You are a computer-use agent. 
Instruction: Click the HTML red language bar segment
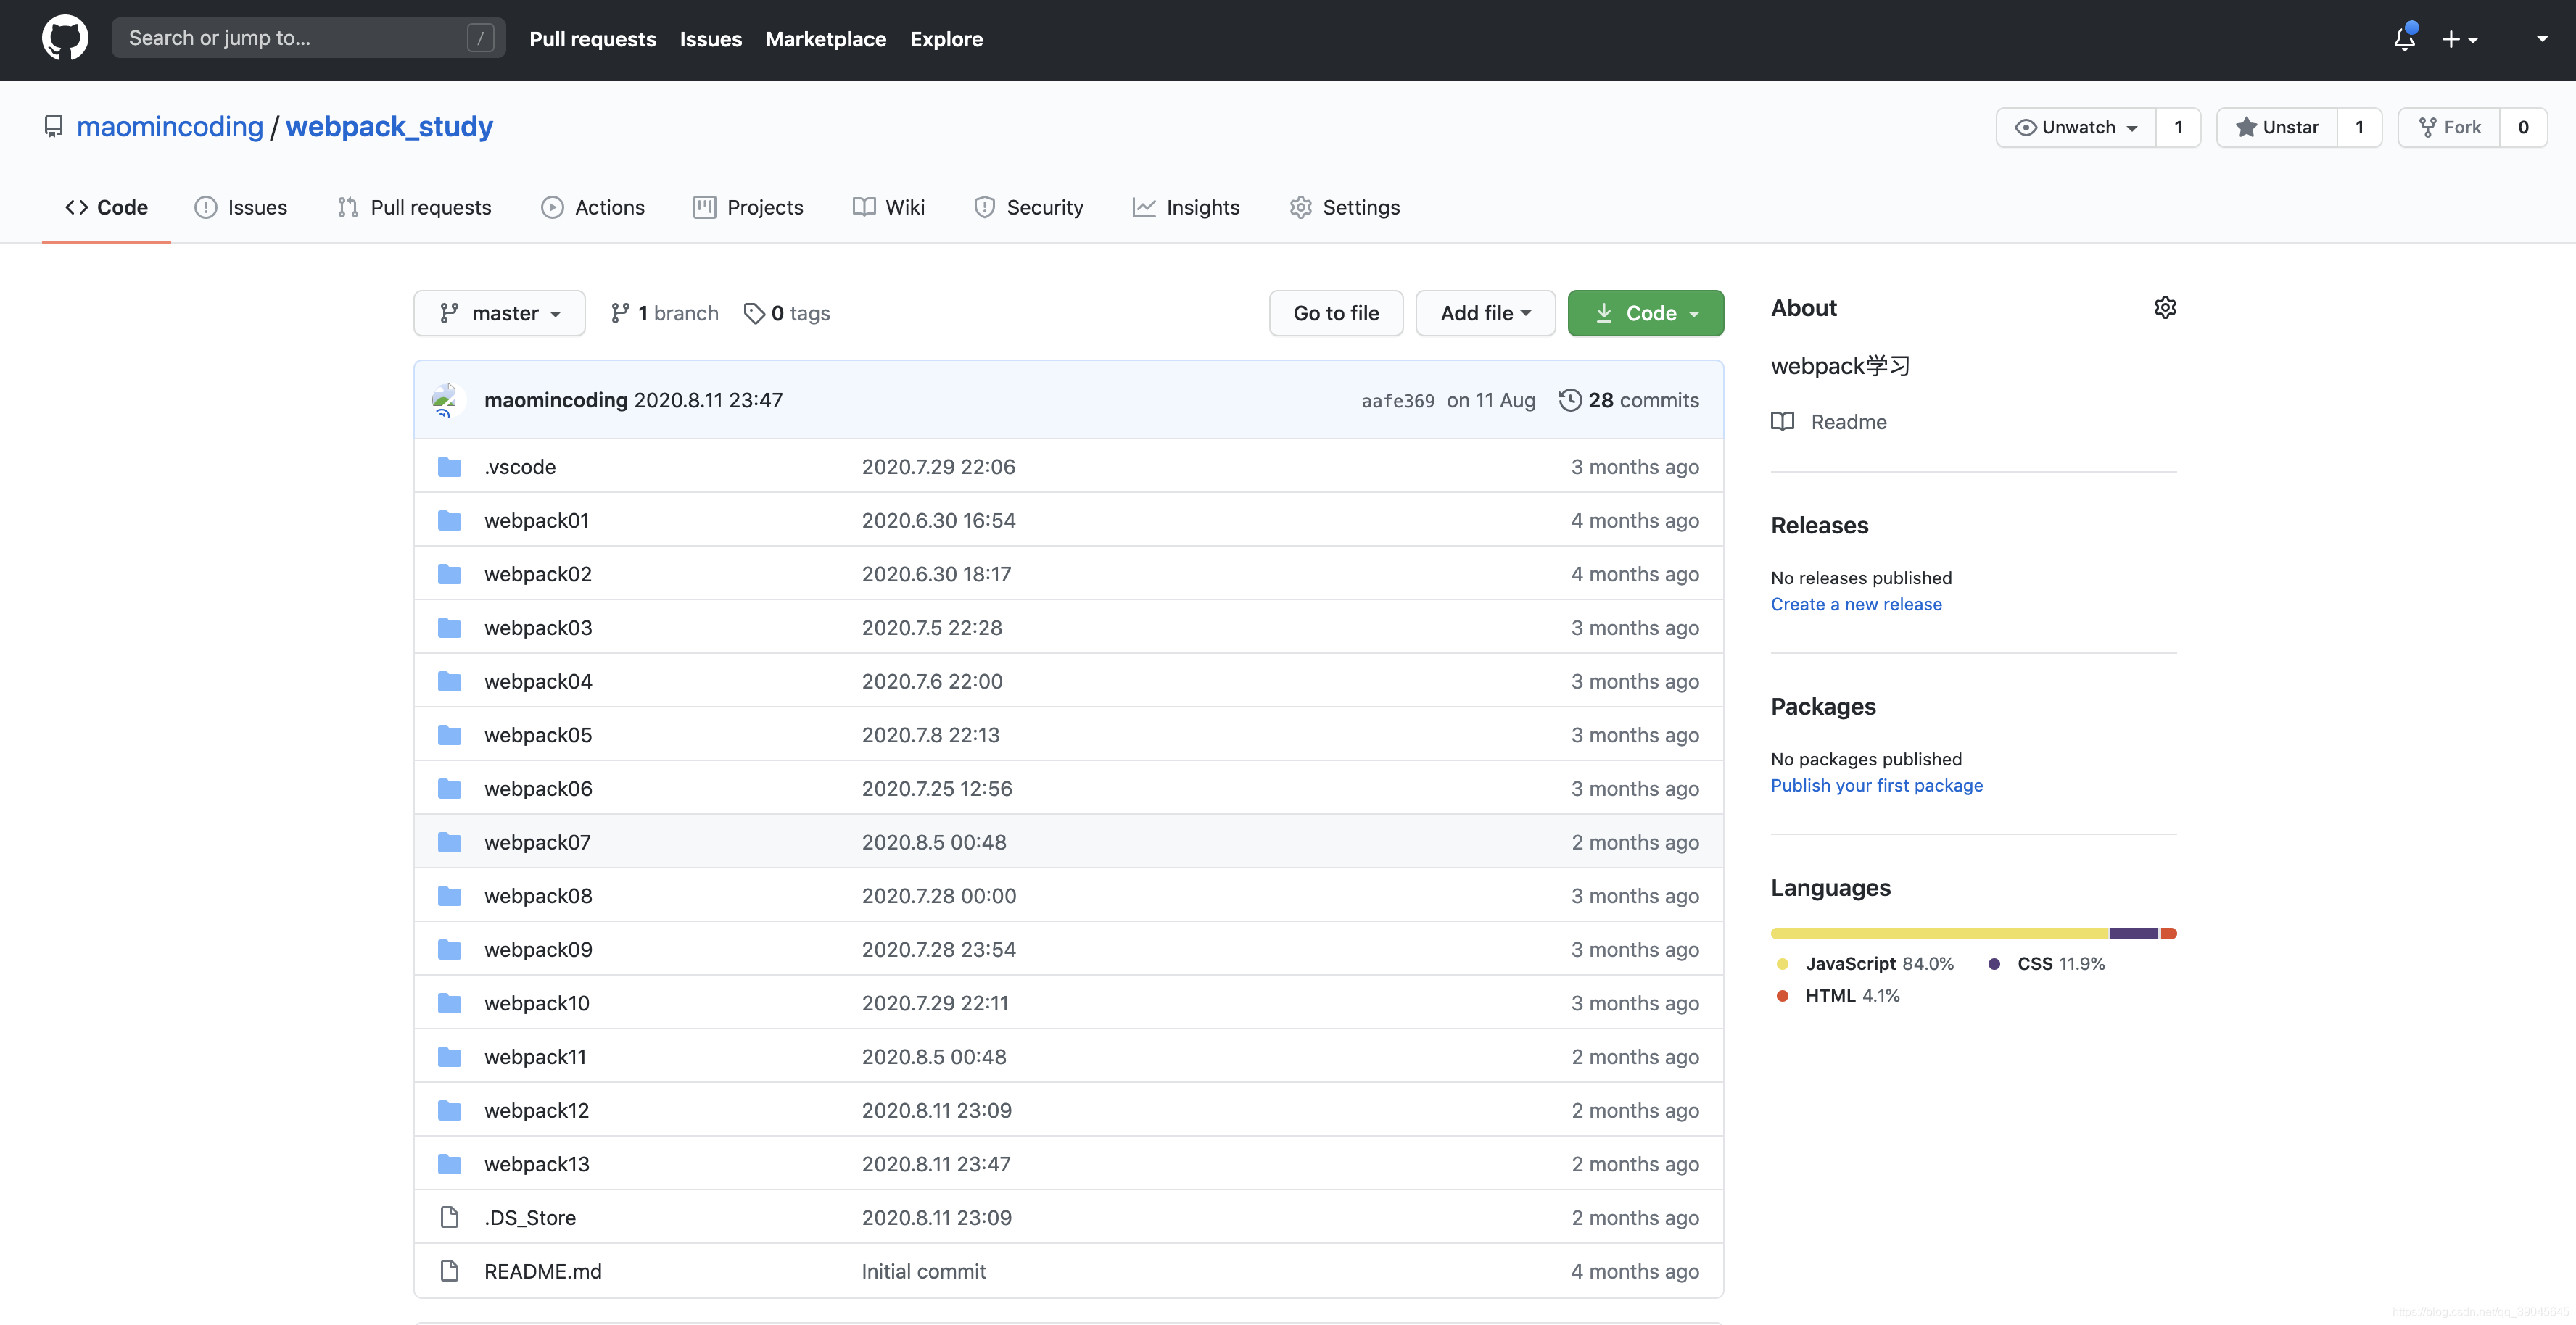[x=2168, y=934]
